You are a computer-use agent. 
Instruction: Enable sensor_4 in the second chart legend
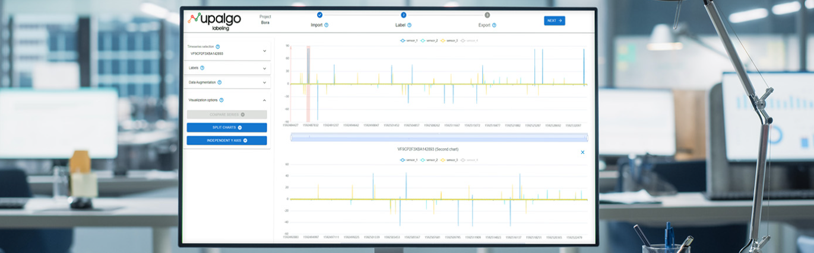(x=470, y=160)
